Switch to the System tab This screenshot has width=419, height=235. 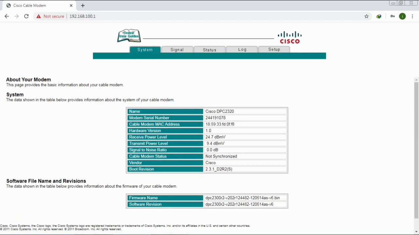pyautogui.click(x=145, y=50)
